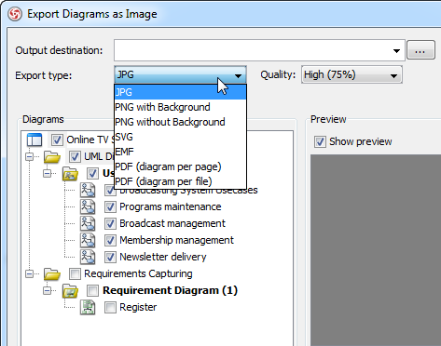This screenshot has width=441, height=346.
Task: Uncheck the UML Diagrams checkbox
Action: (x=75, y=156)
